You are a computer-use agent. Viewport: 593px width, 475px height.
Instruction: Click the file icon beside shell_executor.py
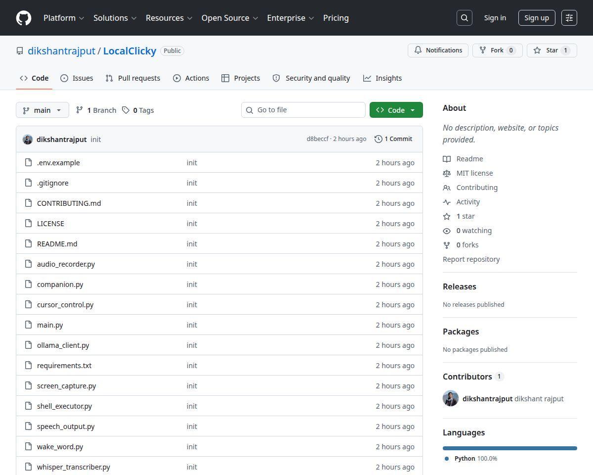point(29,406)
